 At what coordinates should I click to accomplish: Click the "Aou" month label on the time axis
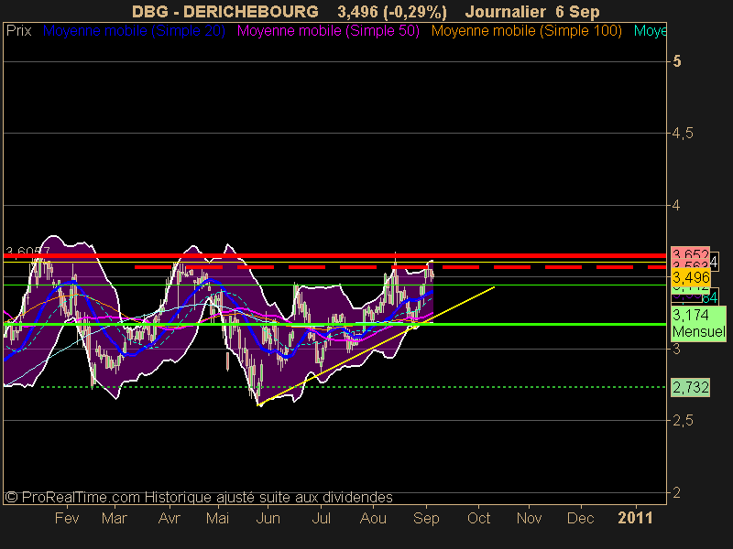373,518
